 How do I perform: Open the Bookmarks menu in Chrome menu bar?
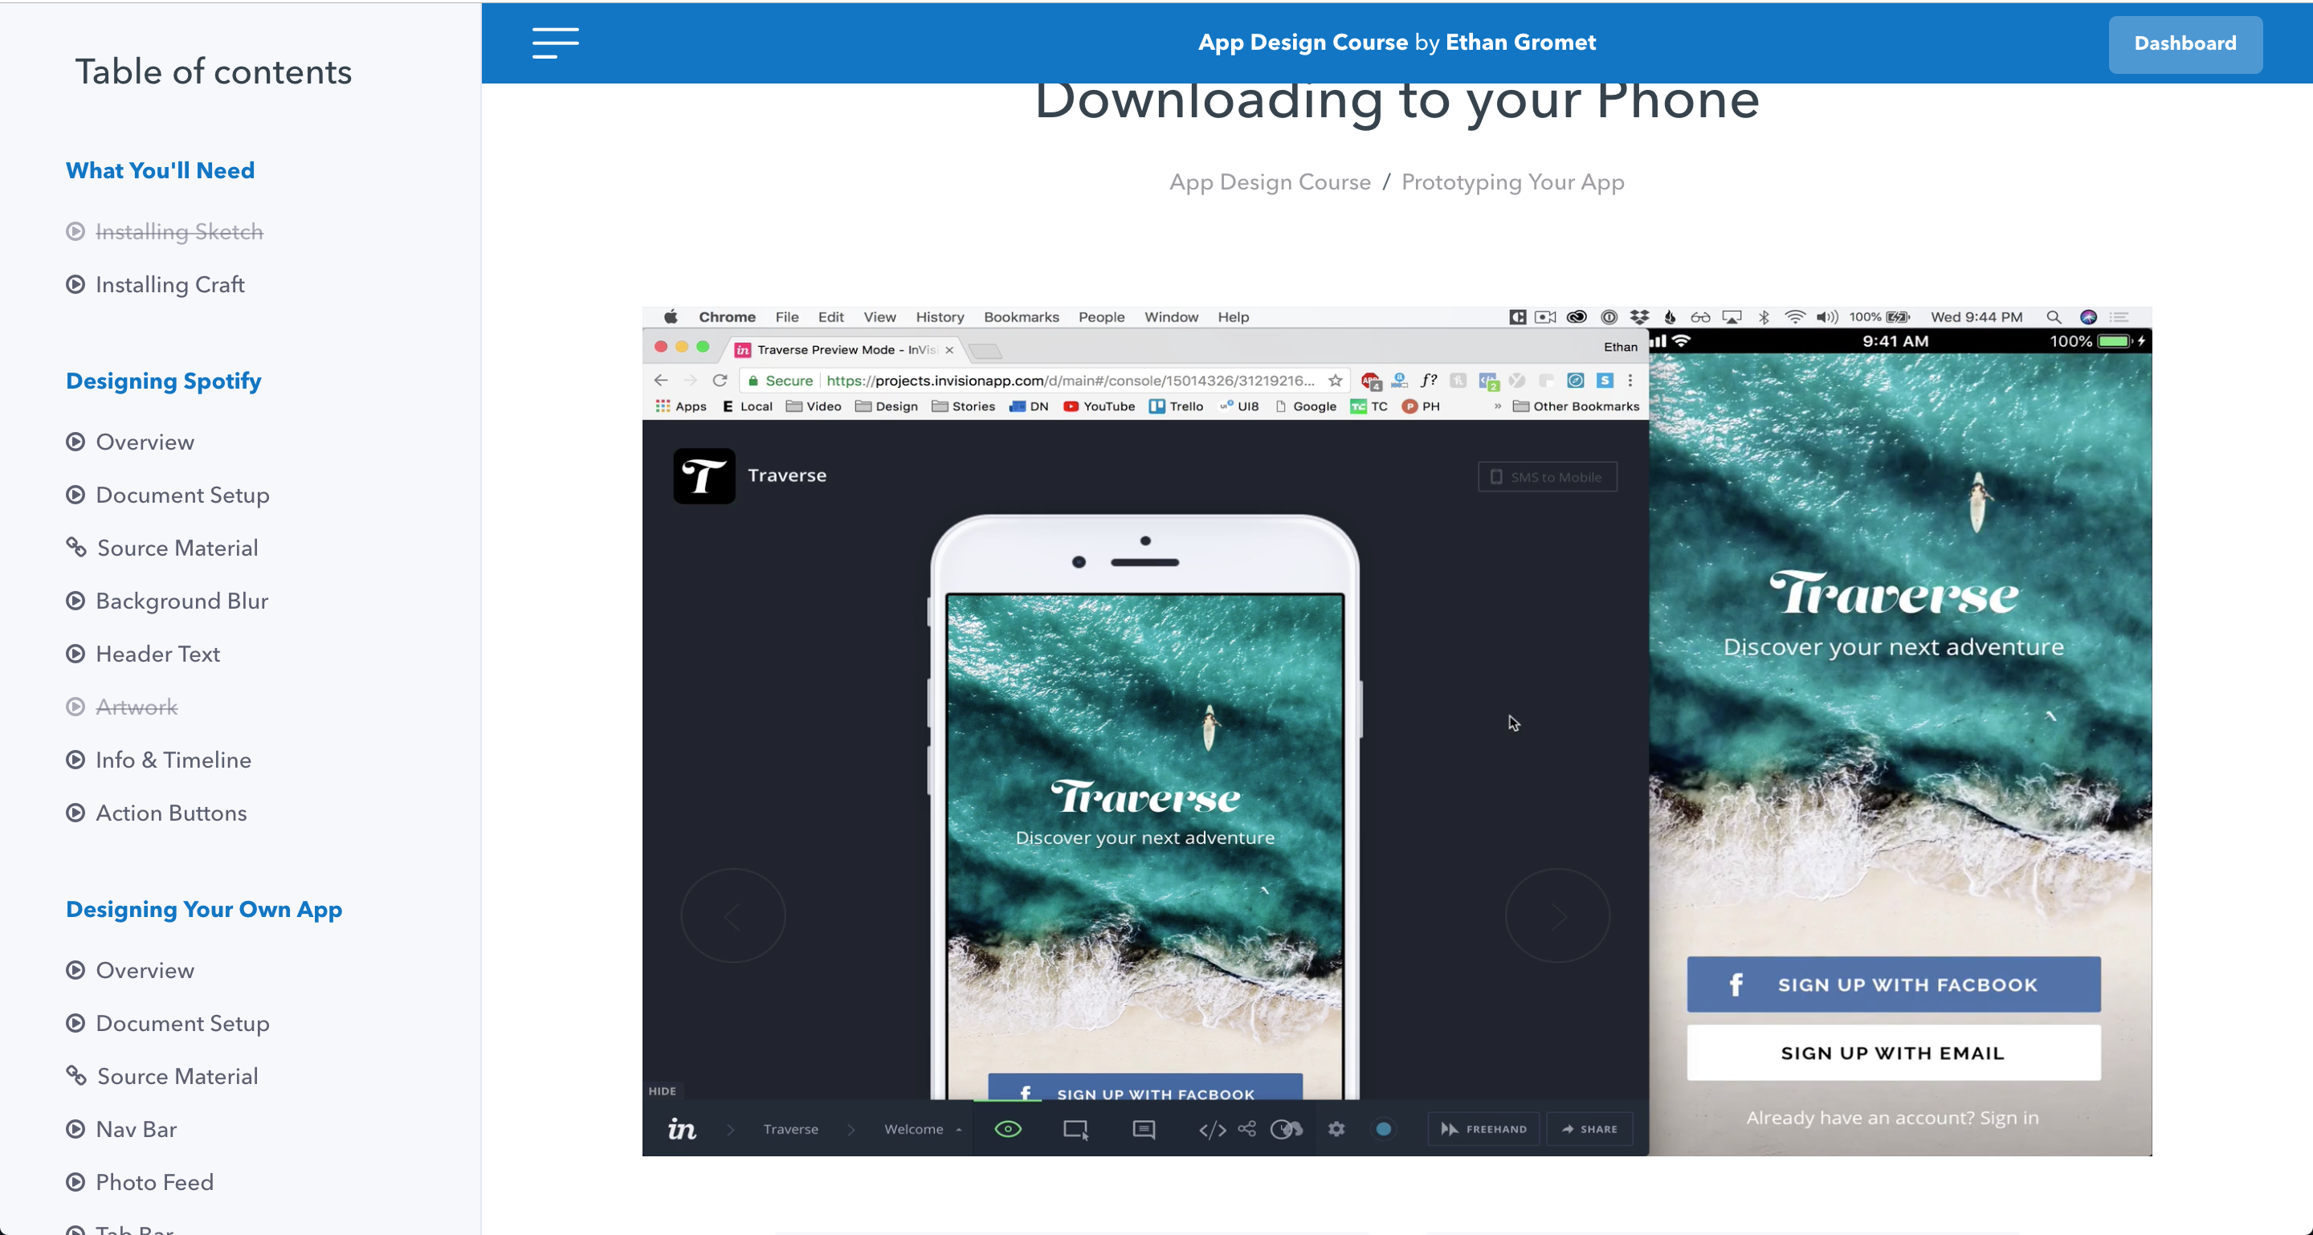[1021, 317]
